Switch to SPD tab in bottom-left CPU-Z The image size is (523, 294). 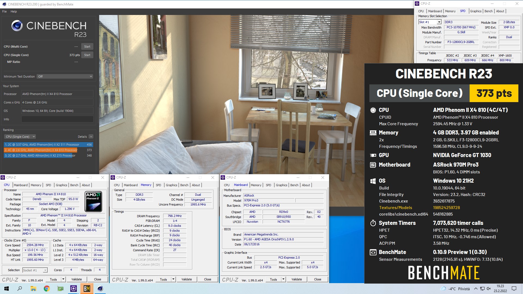coord(48,185)
